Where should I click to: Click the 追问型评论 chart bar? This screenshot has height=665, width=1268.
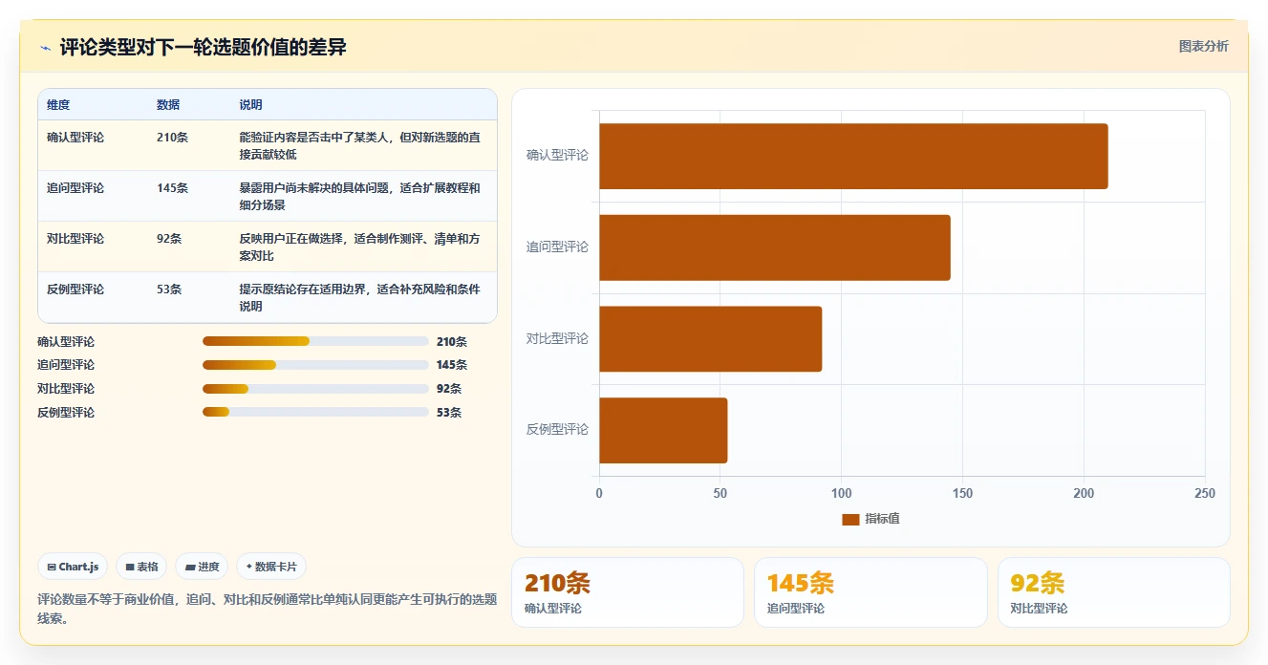pos(775,247)
